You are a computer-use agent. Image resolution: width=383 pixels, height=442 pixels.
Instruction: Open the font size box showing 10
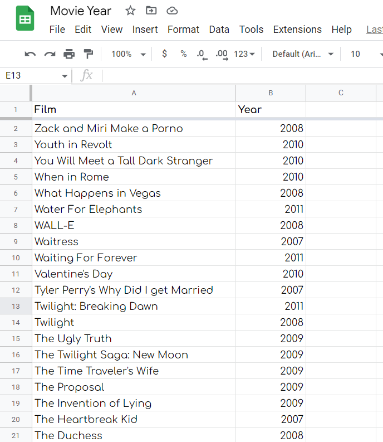pyautogui.click(x=355, y=54)
